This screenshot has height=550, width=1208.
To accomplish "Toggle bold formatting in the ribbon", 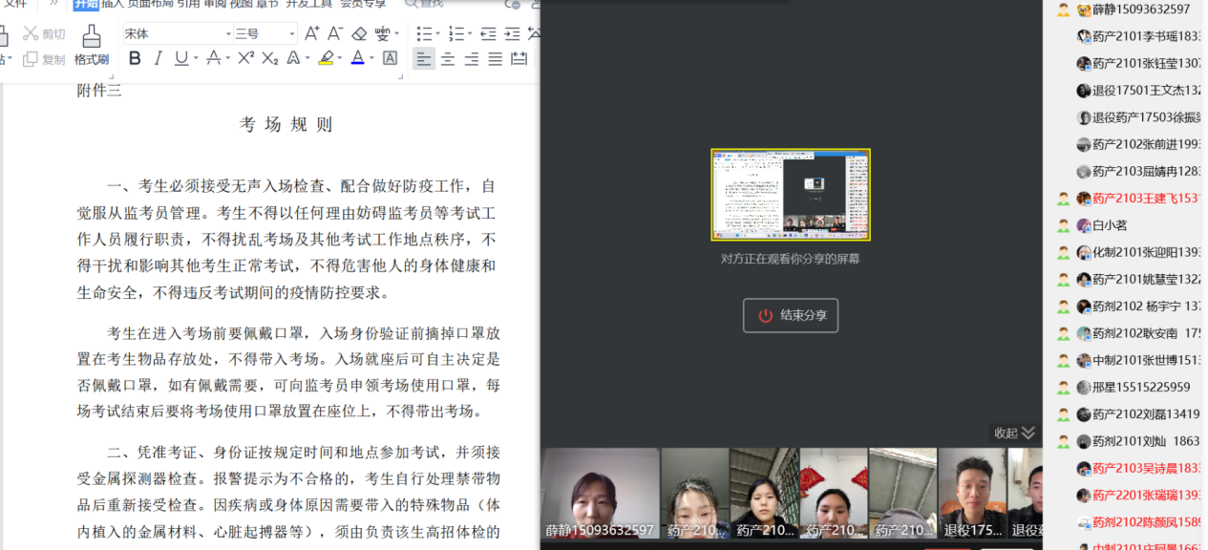I will 135,58.
